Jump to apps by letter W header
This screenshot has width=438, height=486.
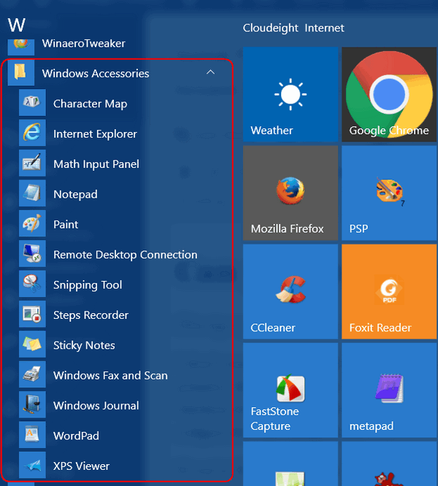click(x=17, y=25)
